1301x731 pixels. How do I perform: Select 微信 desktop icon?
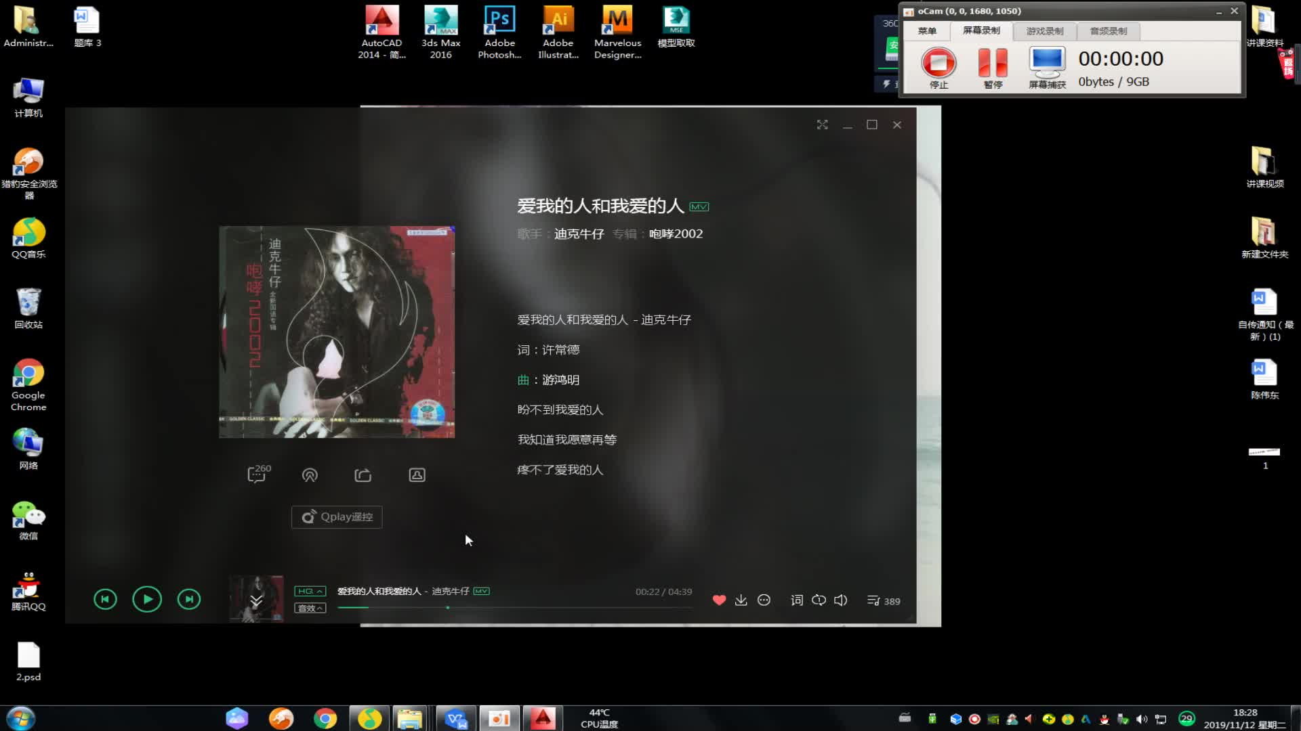(28, 520)
